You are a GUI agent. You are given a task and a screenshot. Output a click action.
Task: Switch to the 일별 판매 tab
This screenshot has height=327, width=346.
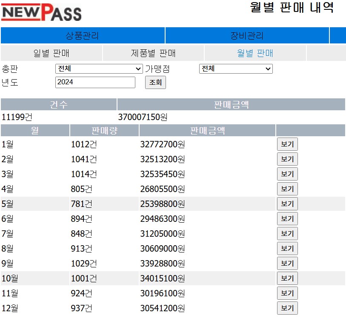click(51, 53)
